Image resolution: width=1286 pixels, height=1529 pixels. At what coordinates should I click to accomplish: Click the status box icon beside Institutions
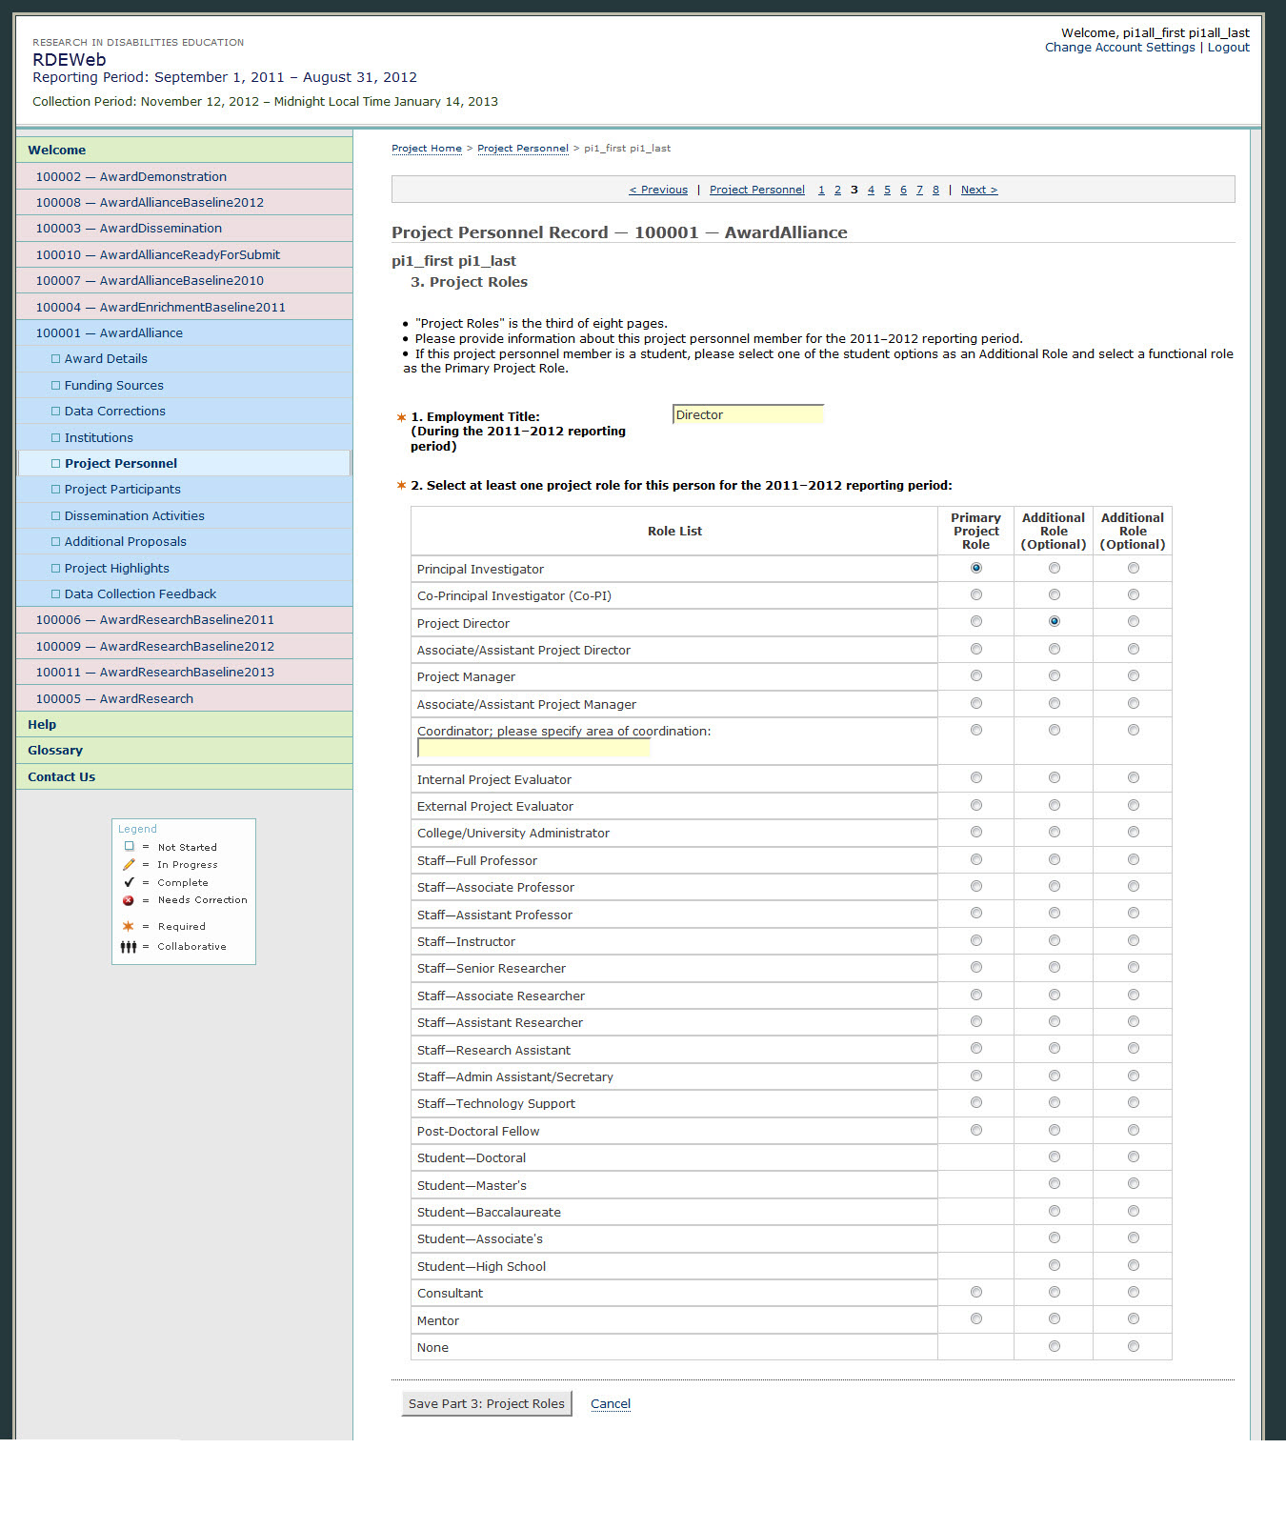point(56,437)
